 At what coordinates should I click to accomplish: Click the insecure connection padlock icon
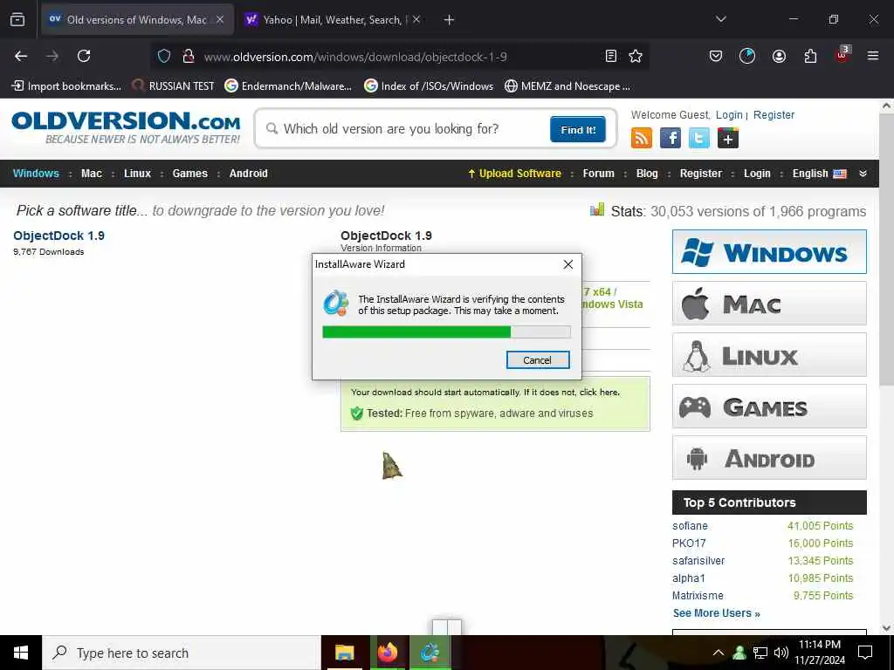click(x=189, y=56)
